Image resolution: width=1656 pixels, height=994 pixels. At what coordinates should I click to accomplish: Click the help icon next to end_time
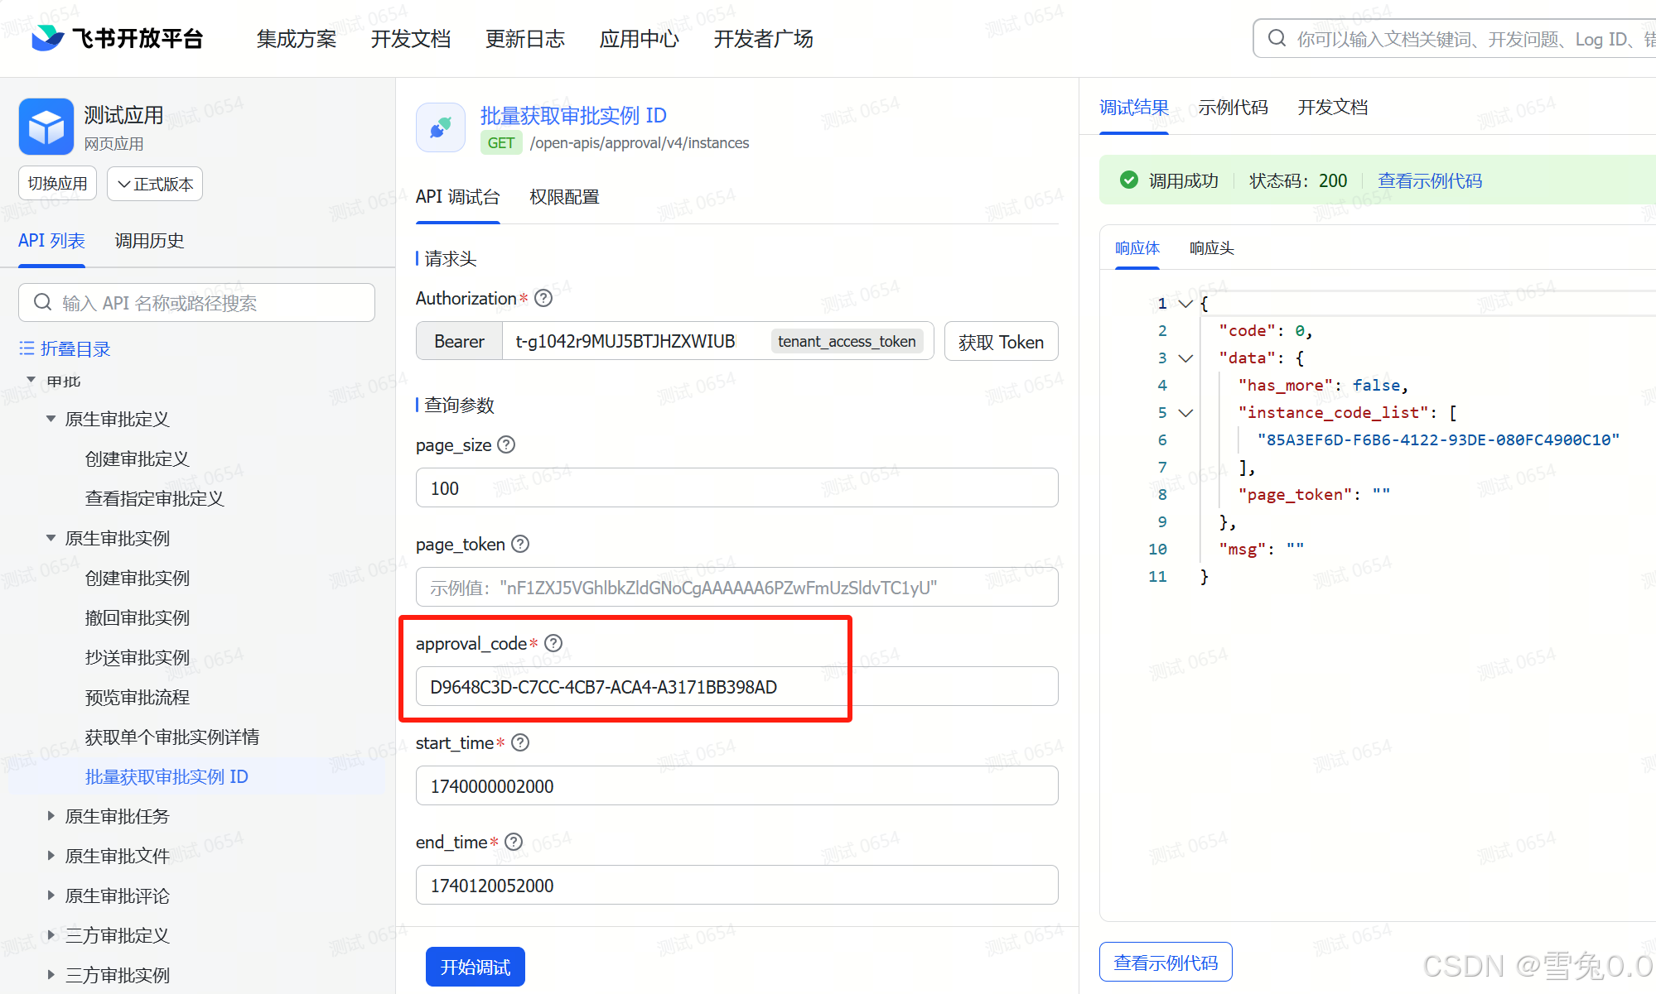tap(514, 842)
